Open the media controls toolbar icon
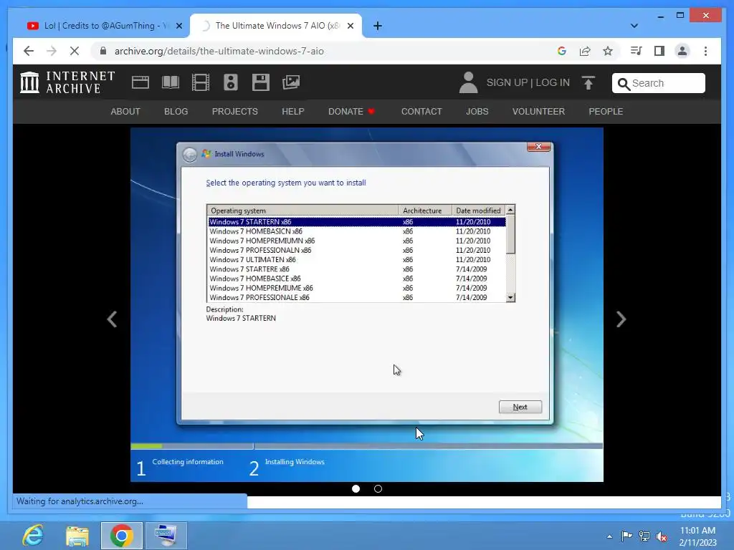The width and height of the screenshot is (734, 550). point(637,51)
